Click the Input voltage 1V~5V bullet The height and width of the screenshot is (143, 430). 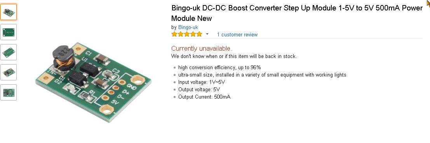pos(202,82)
